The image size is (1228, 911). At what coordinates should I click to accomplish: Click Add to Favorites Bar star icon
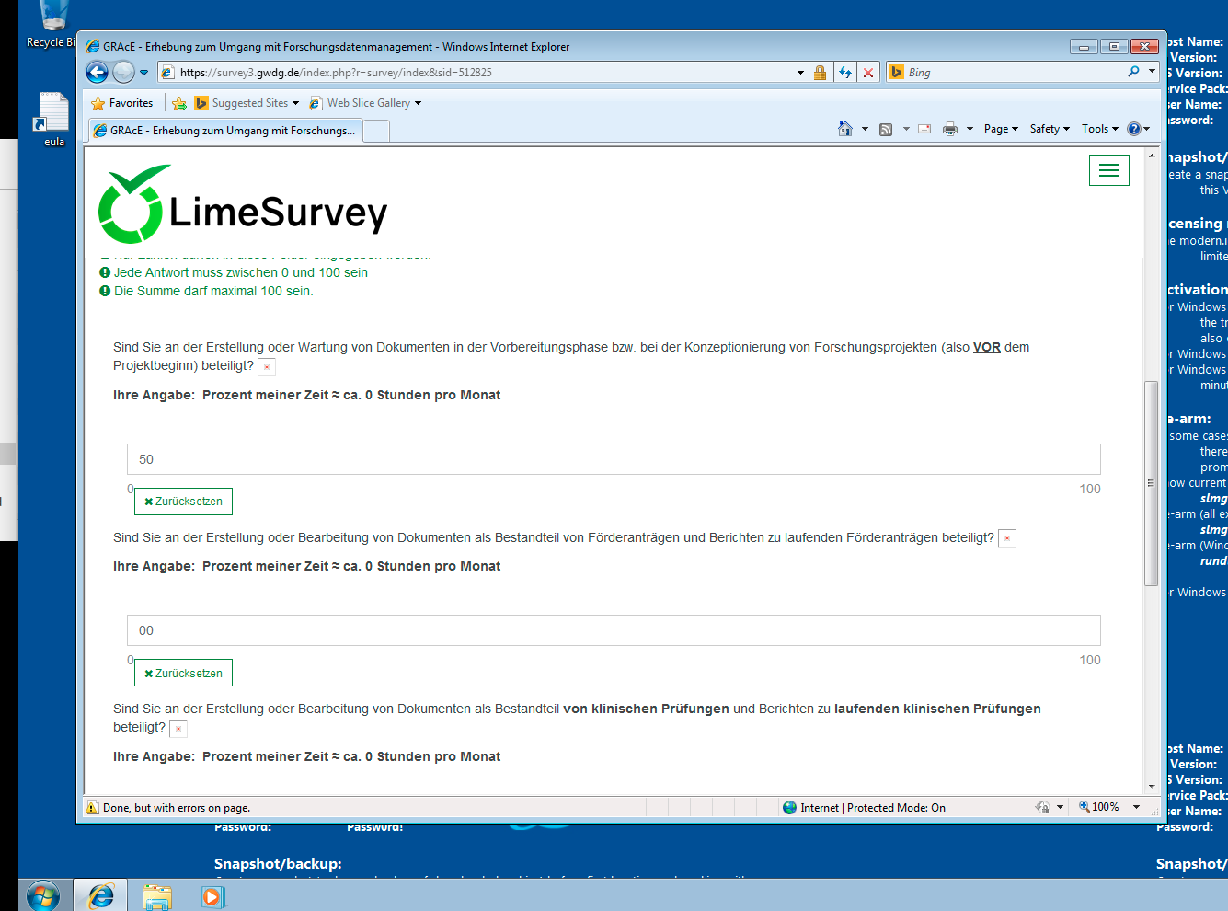(179, 103)
